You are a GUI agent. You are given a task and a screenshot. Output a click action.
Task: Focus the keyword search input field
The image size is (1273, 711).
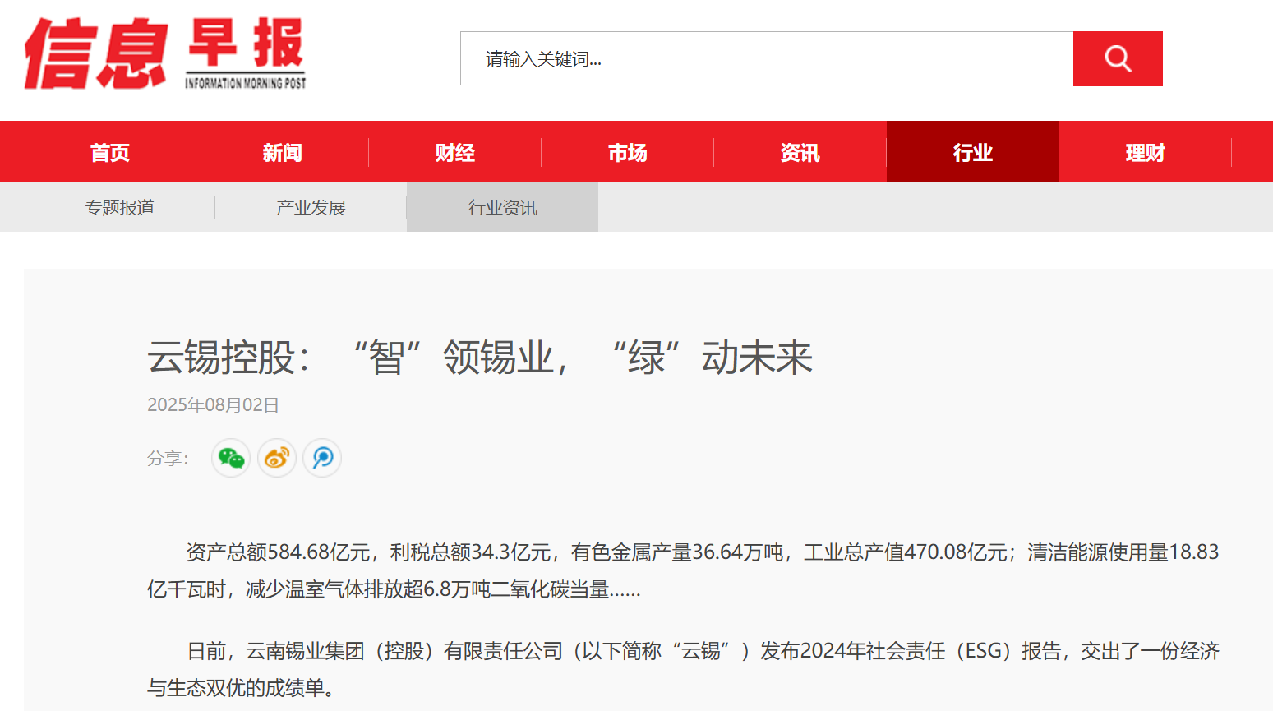[x=766, y=58]
